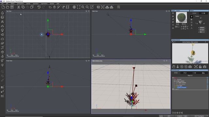209x117 pixels.
Task: Open render options icon in top toolbar
Action: pos(98,7)
